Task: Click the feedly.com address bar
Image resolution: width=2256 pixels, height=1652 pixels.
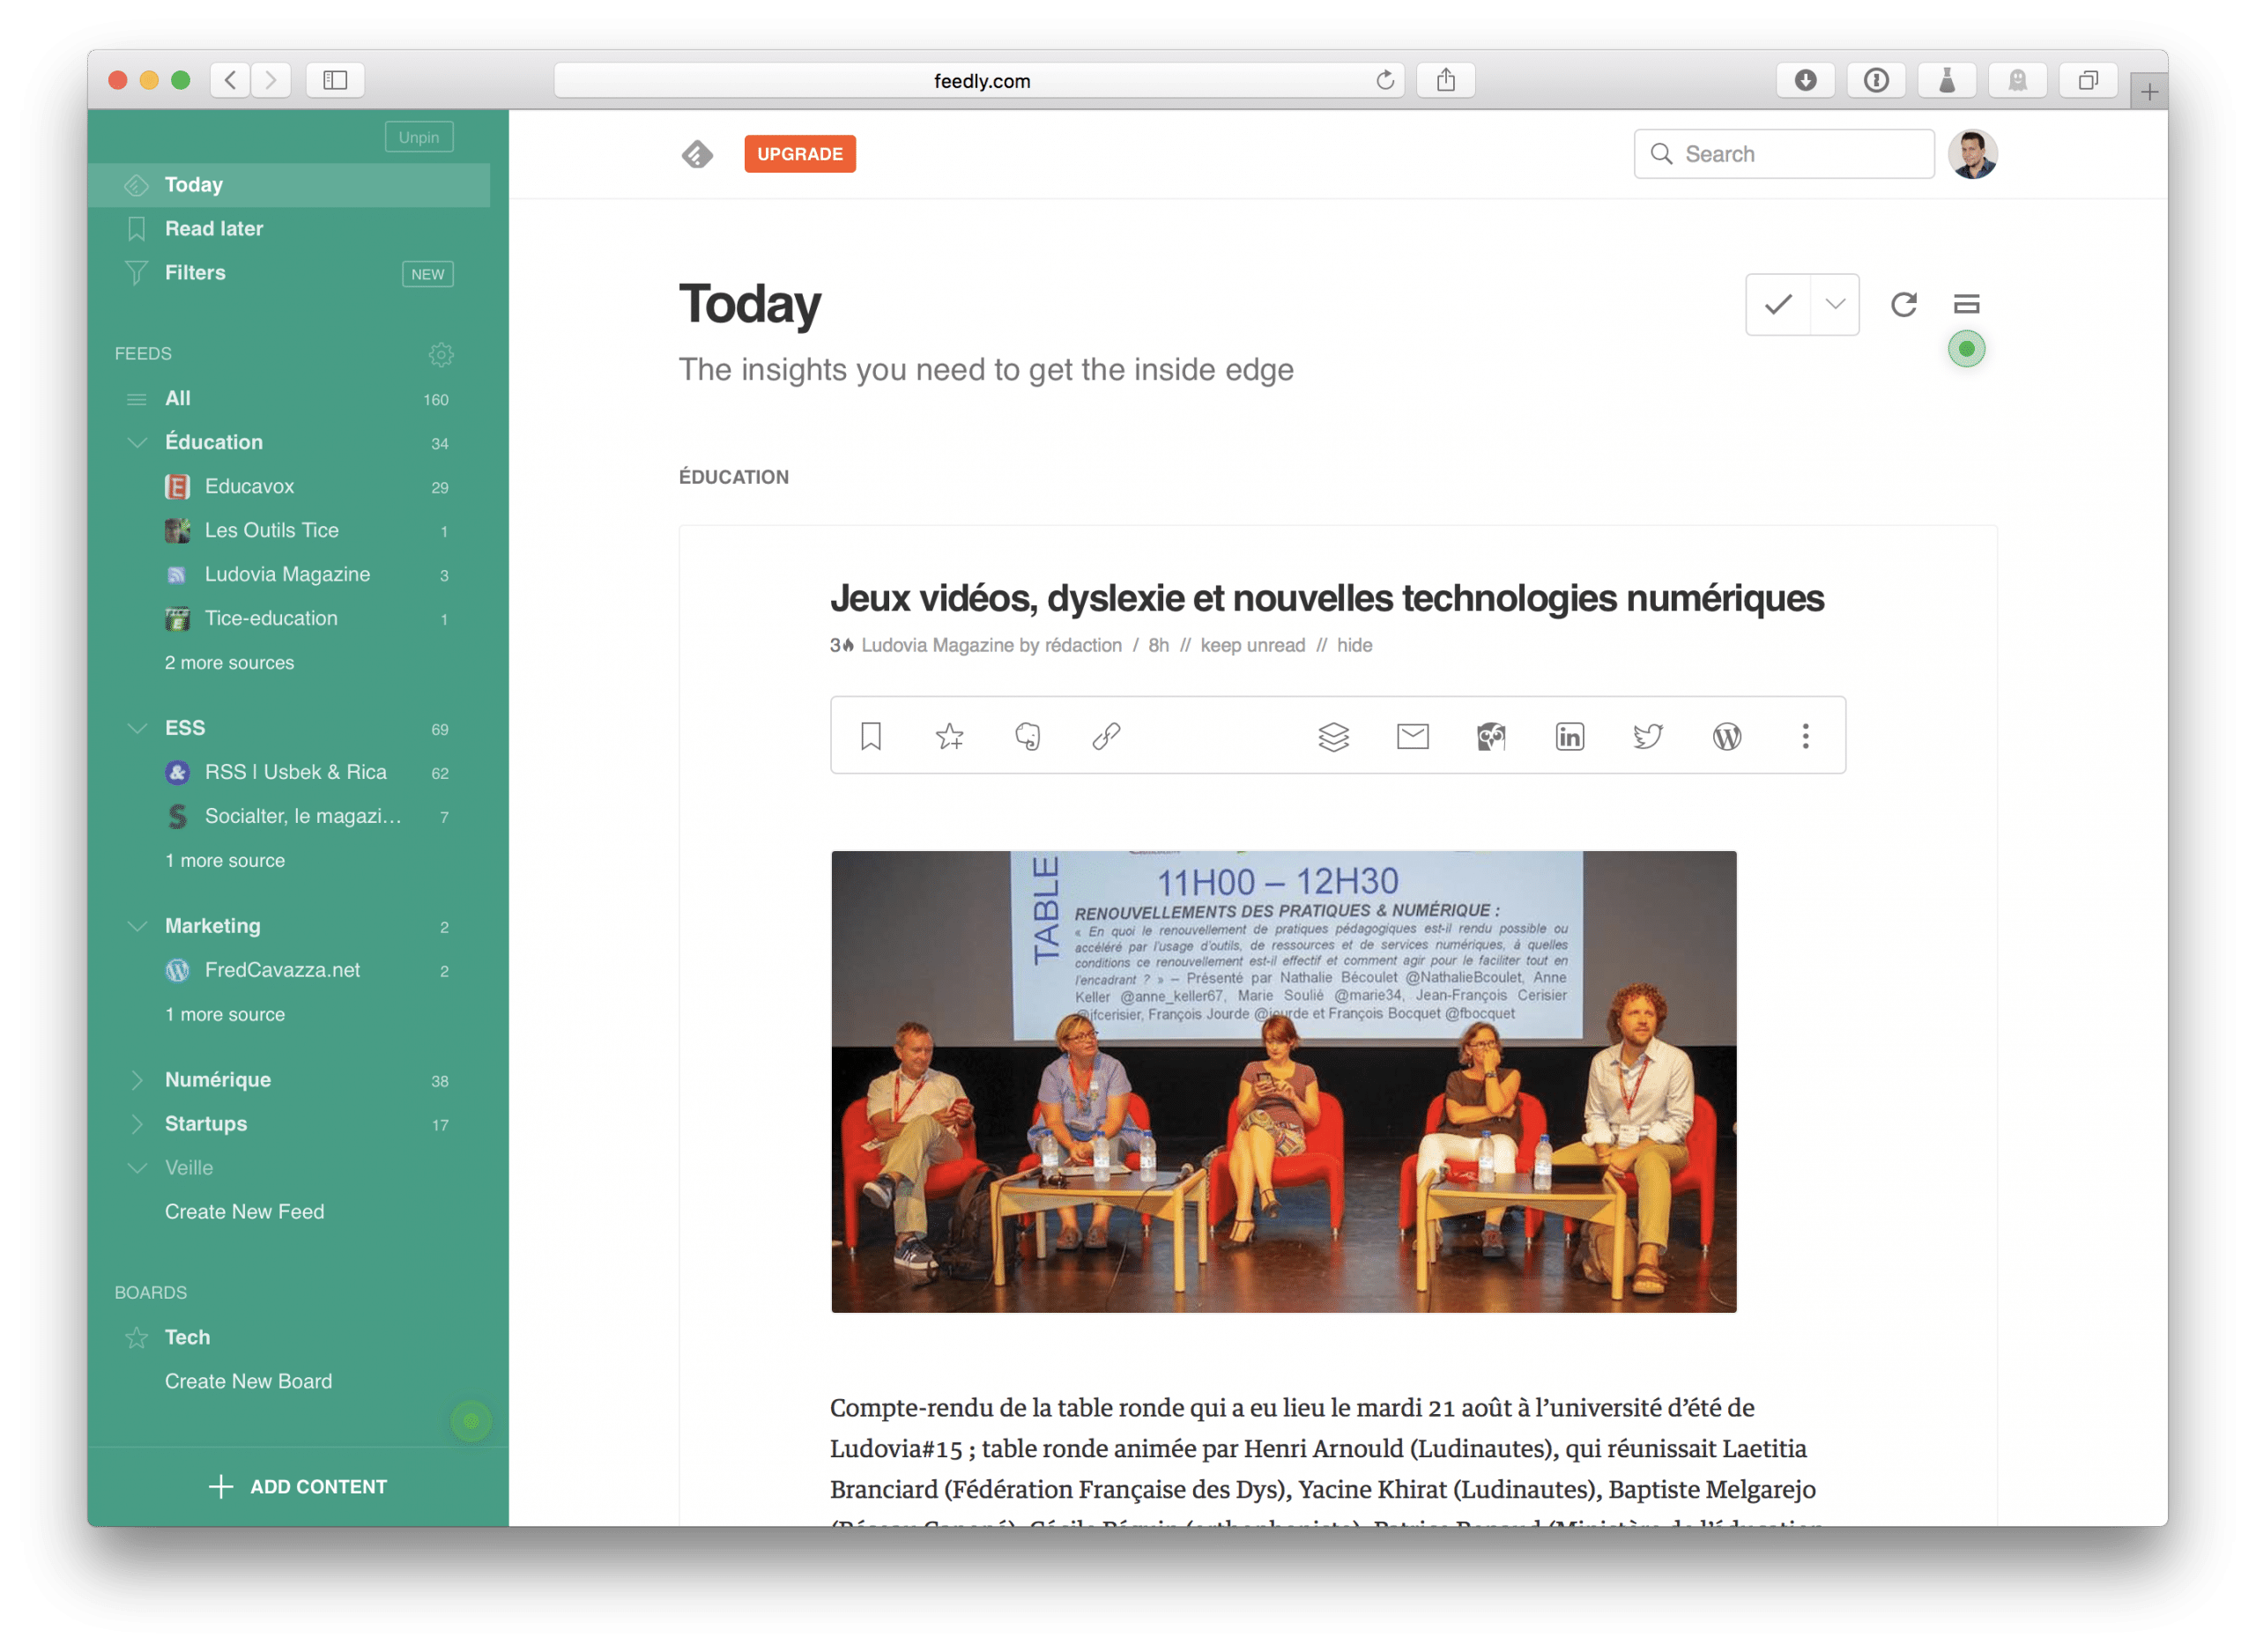Action: click(980, 80)
